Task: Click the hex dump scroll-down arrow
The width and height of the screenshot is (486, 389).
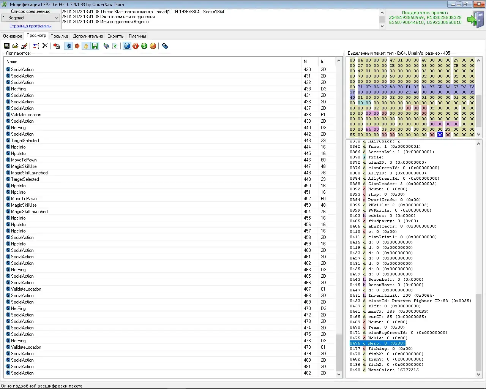Action: (x=479, y=134)
